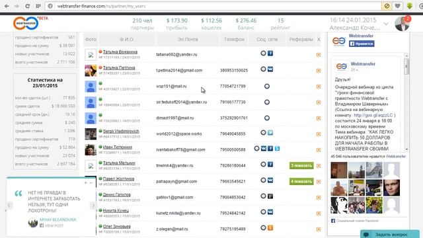Click '3 показать' referrals button
The image size is (423, 238).
[x=301, y=165]
